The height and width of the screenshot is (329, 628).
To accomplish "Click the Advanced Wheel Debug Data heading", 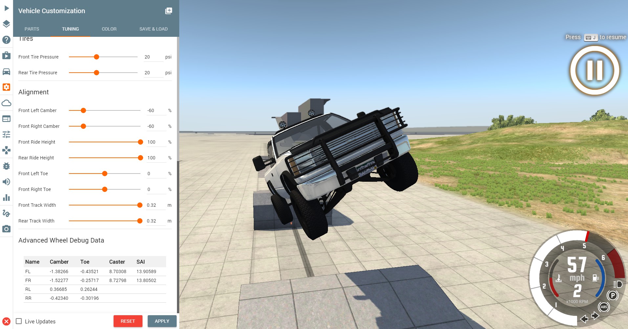I will coord(61,240).
